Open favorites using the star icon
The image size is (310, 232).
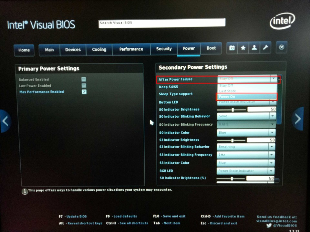pyautogui.click(x=243, y=47)
